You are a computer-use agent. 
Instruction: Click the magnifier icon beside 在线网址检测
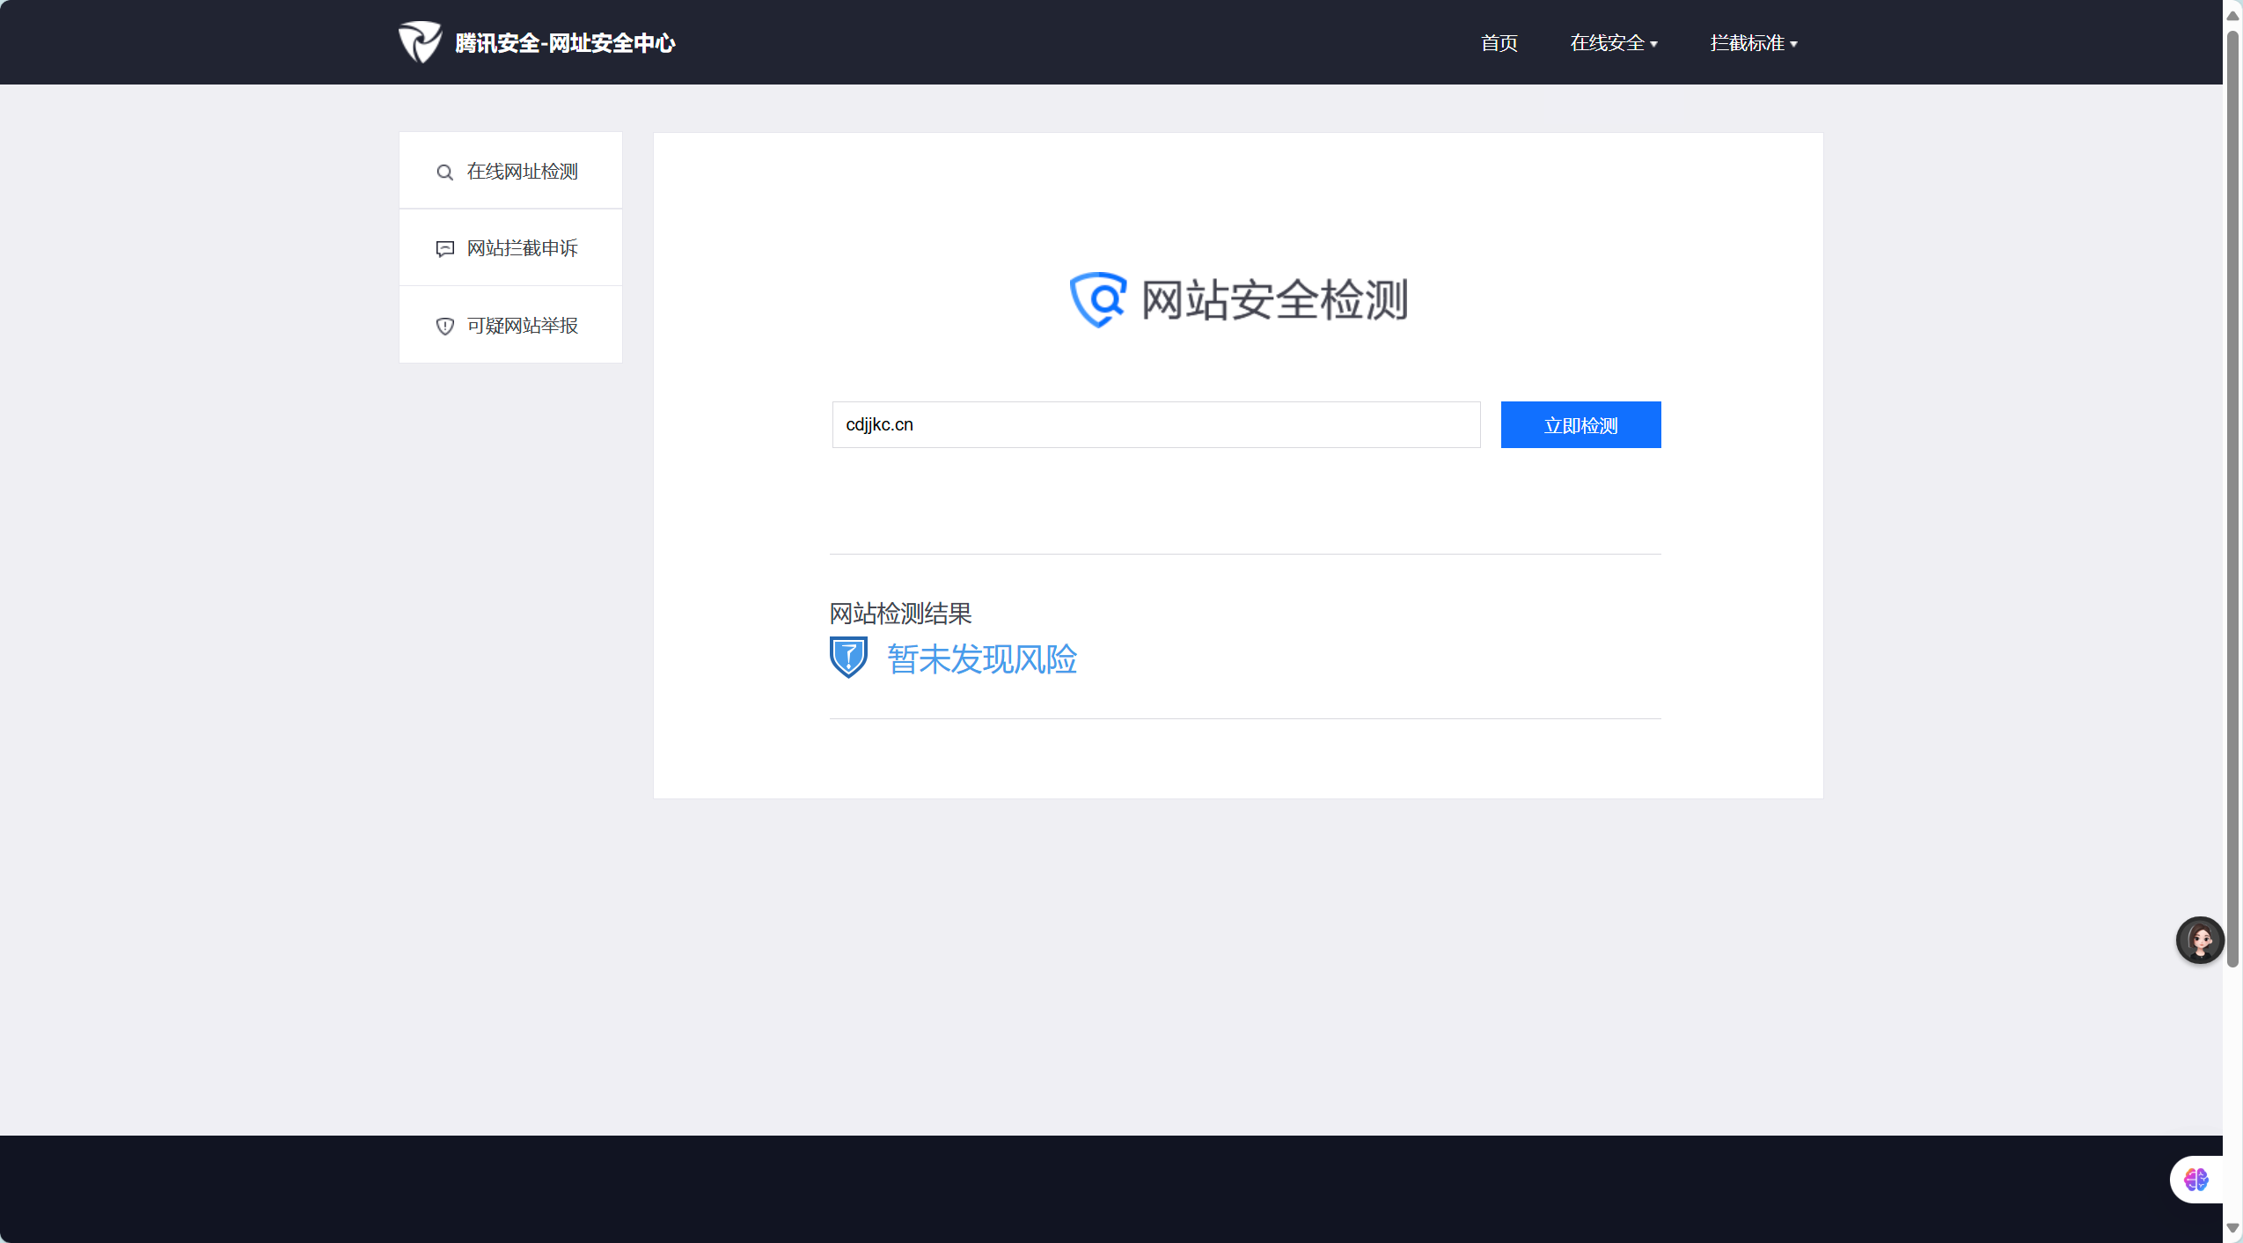click(444, 172)
